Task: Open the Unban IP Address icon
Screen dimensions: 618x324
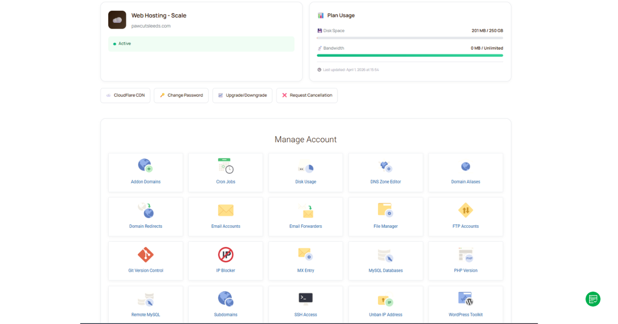Action: coord(386,300)
